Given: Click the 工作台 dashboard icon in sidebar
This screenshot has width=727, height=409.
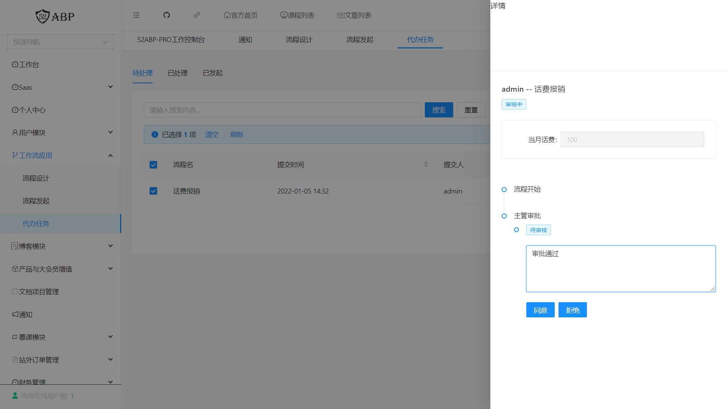Looking at the screenshot, I should pos(15,64).
